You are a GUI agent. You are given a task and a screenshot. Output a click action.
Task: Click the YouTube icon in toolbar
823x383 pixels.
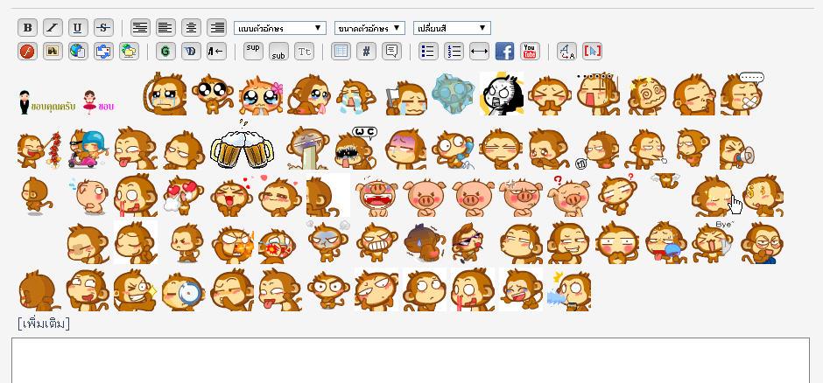pos(530,52)
